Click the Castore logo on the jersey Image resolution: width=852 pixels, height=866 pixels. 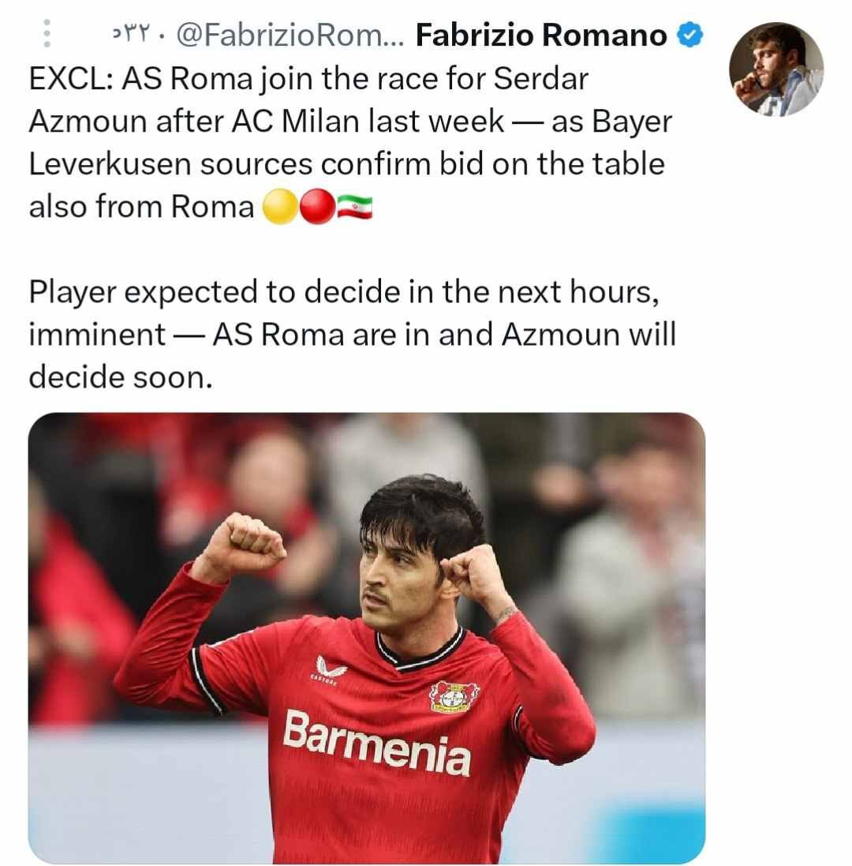(330, 670)
